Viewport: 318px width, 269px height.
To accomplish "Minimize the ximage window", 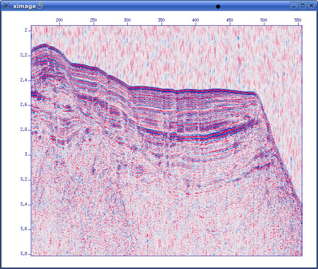I will coord(294,5).
